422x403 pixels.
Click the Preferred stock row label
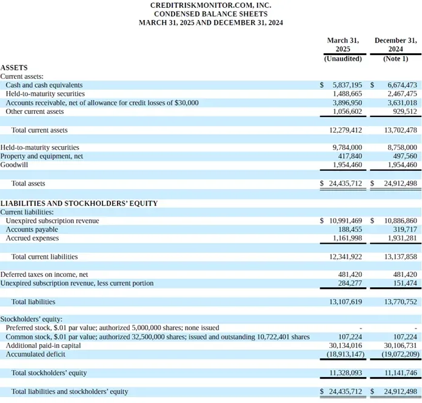click(x=113, y=328)
